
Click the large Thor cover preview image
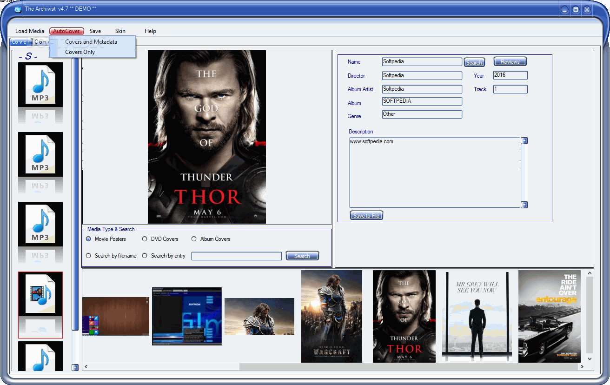(x=207, y=137)
